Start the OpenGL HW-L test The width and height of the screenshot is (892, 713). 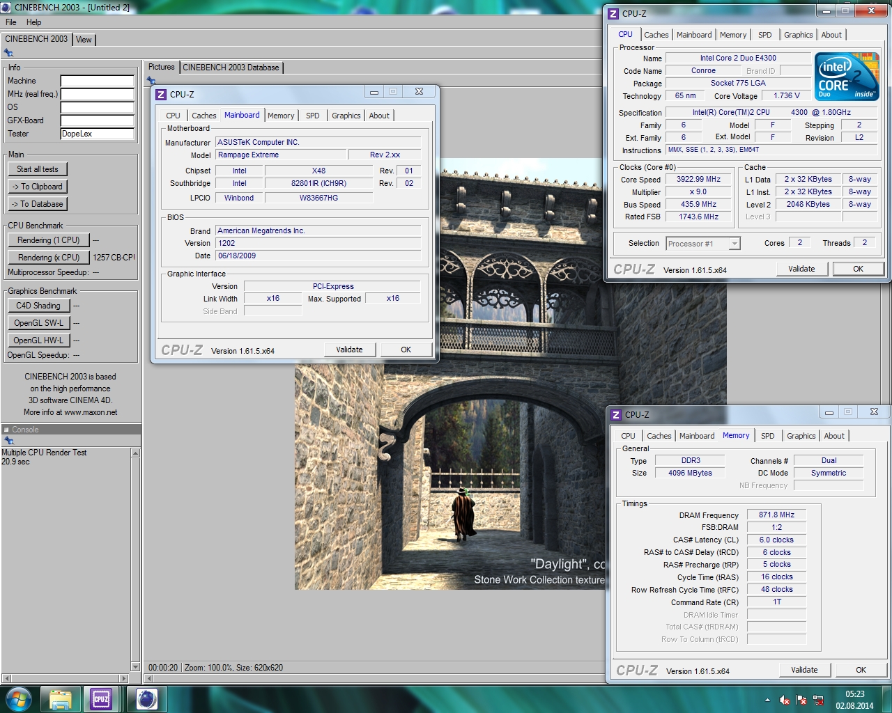[38, 340]
